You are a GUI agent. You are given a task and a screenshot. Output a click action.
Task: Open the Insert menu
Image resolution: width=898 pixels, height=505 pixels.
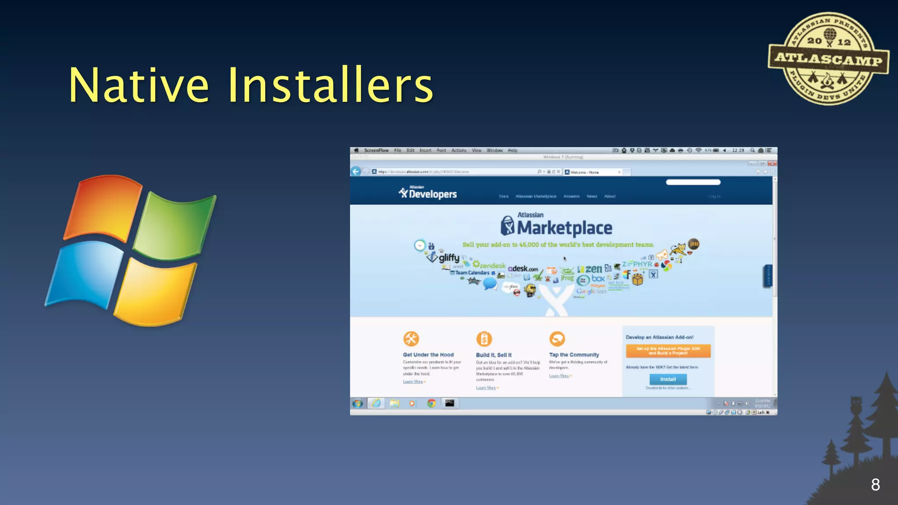point(425,150)
